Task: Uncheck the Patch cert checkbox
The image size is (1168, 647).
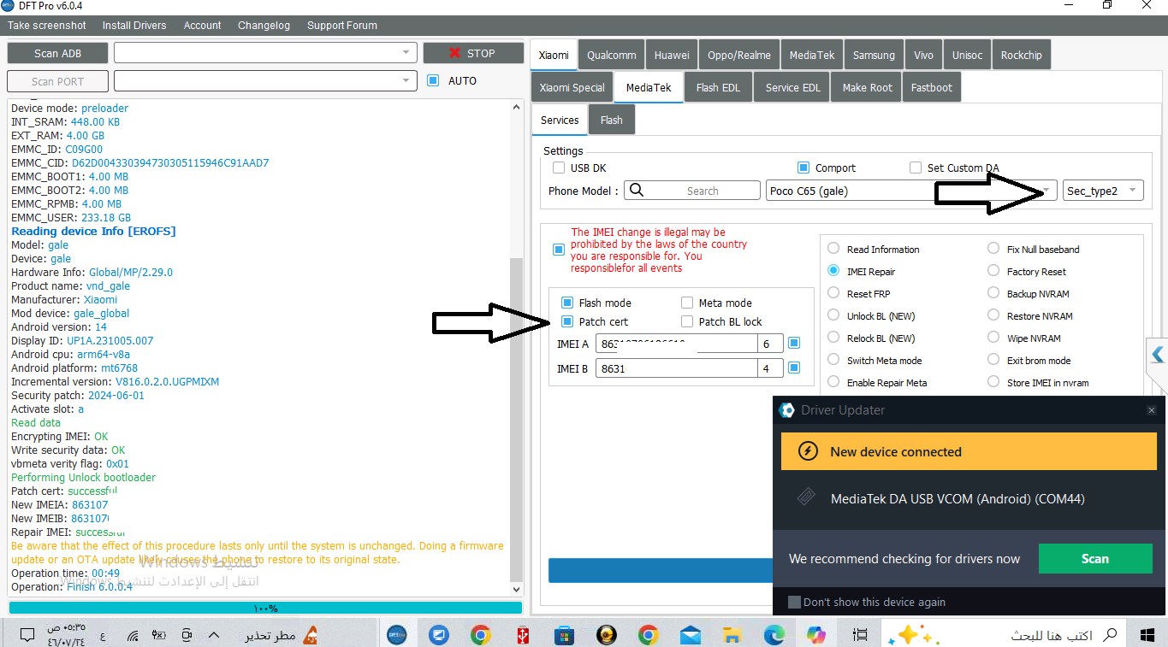Action: point(567,322)
